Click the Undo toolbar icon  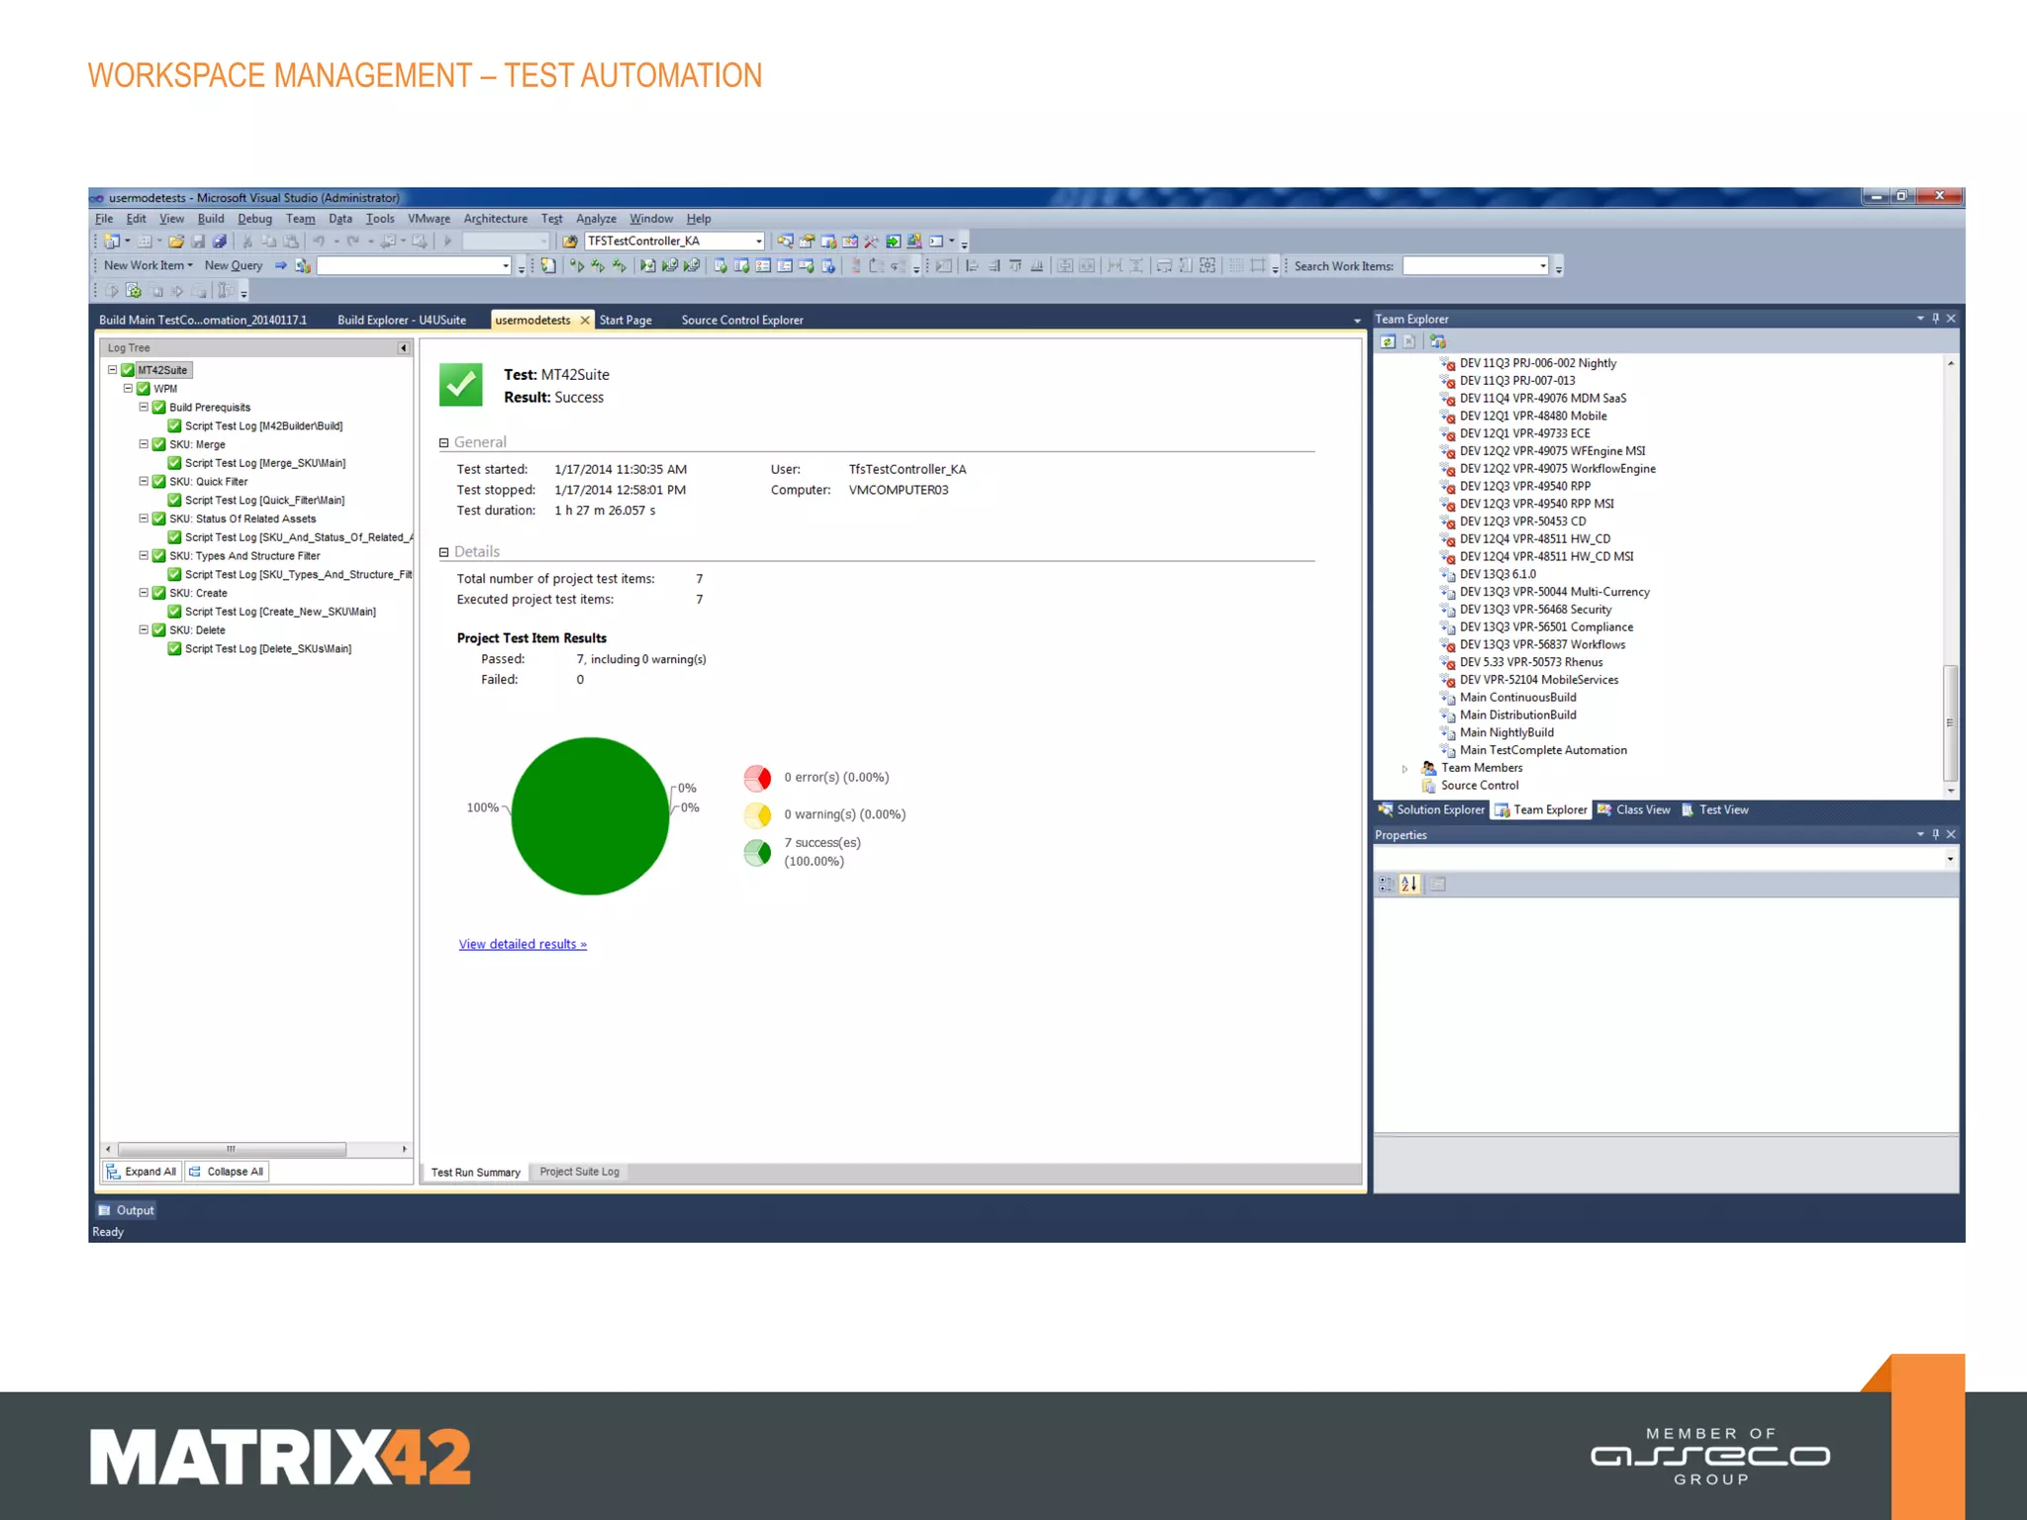pos(319,241)
